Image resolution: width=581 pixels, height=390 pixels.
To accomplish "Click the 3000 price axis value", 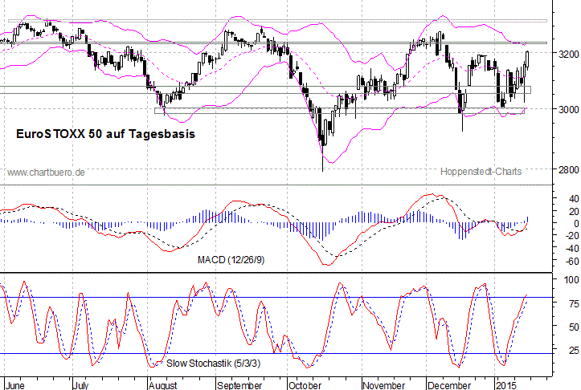I will coord(568,109).
